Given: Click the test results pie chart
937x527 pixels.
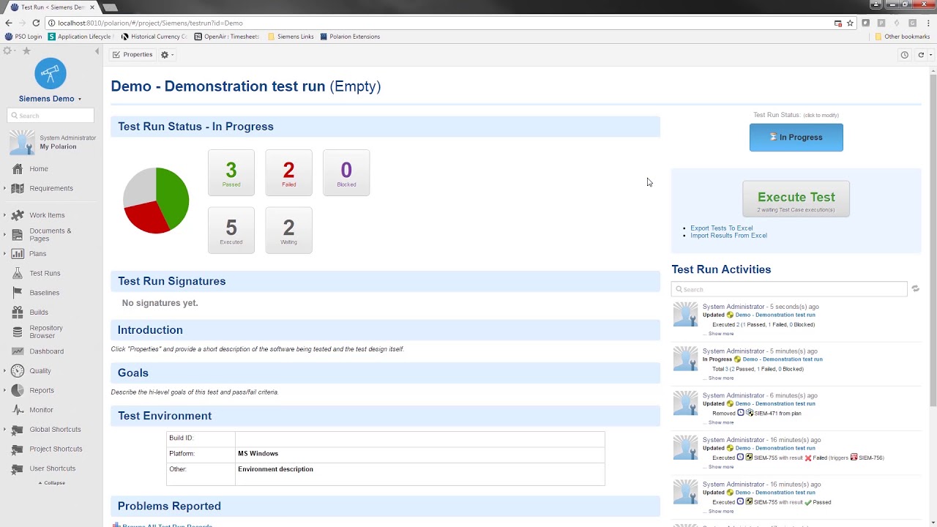Looking at the screenshot, I should (156, 201).
